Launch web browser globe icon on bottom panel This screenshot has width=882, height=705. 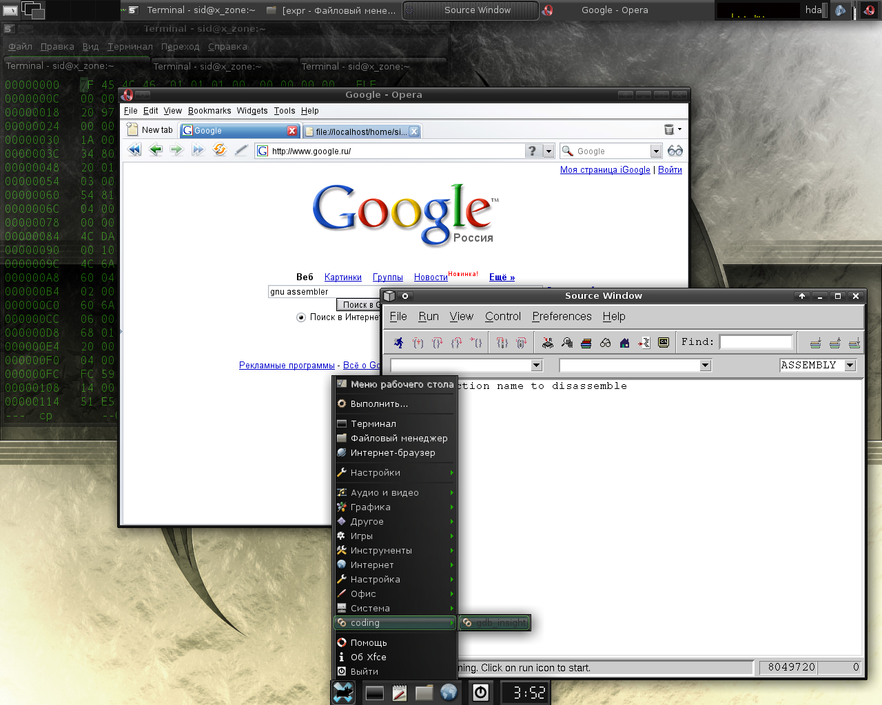tap(449, 692)
